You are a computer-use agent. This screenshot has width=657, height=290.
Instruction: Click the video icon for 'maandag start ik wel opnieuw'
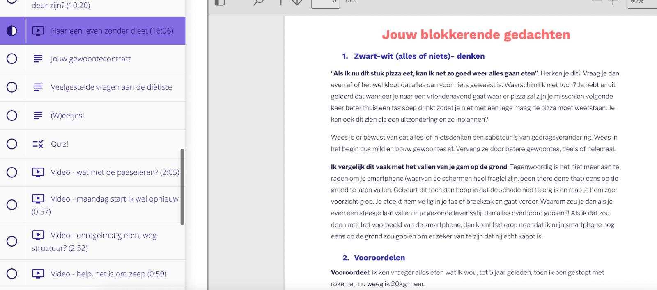38,199
